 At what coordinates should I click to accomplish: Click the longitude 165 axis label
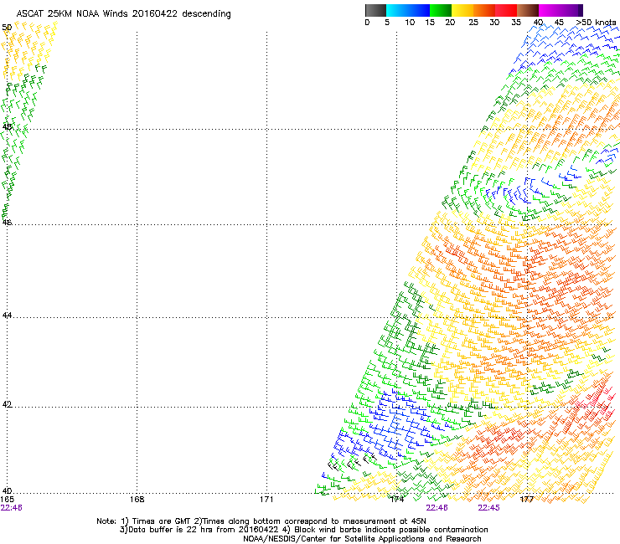7,500
